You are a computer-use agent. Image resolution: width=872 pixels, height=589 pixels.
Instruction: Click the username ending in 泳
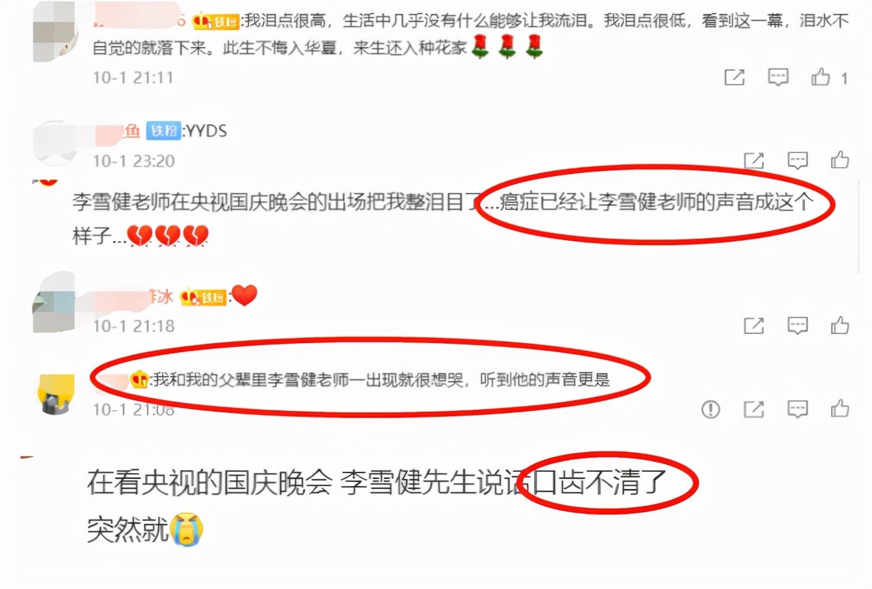point(133,296)
